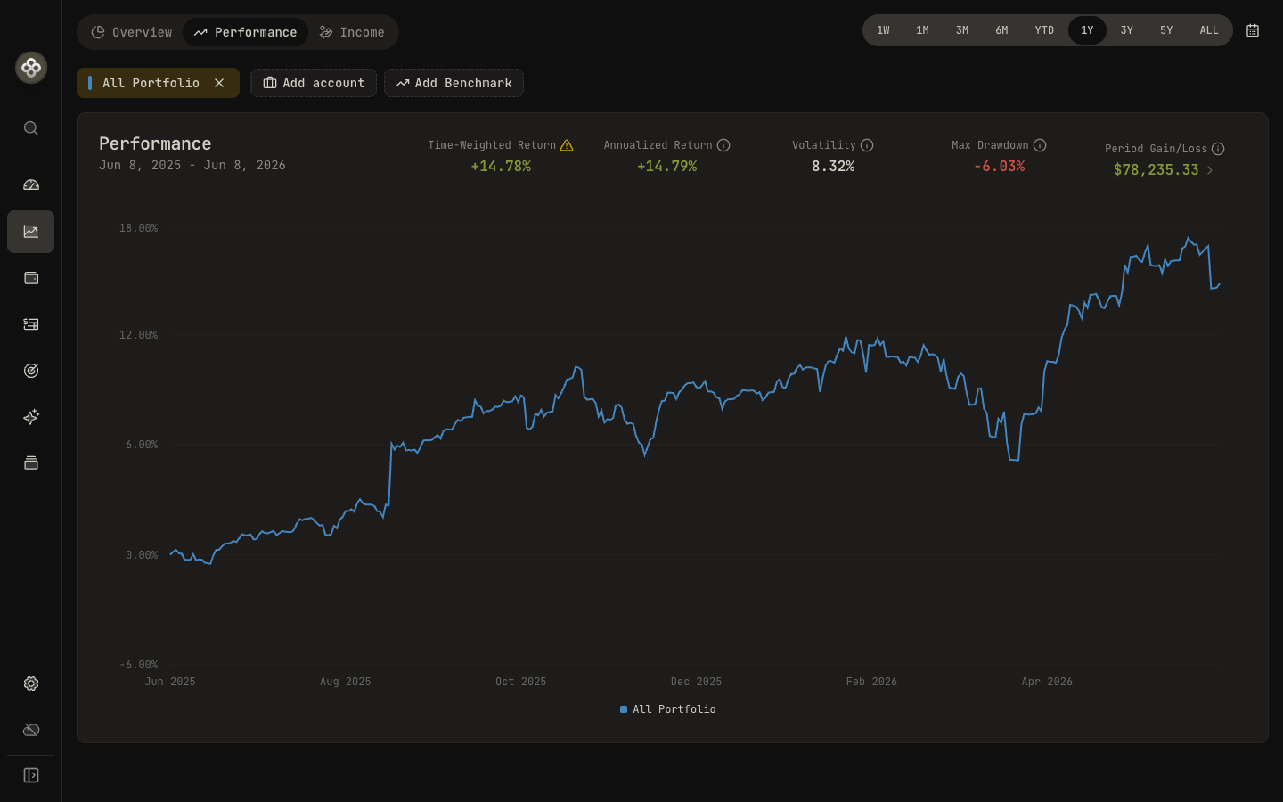Expand Period Gain/Loss details chevron

pos(1210,170)
